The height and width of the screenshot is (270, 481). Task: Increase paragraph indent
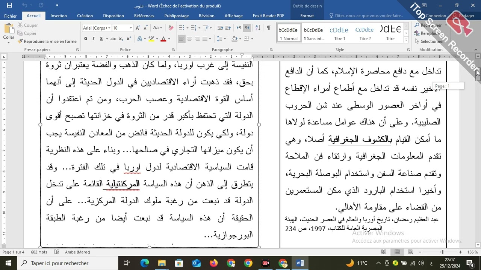[x=228, y=28]
